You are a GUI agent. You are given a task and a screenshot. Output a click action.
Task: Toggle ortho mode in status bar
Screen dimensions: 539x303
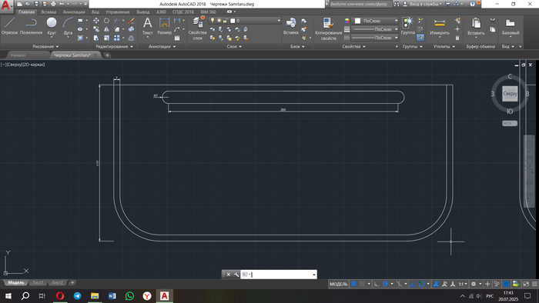pos(377,284)
